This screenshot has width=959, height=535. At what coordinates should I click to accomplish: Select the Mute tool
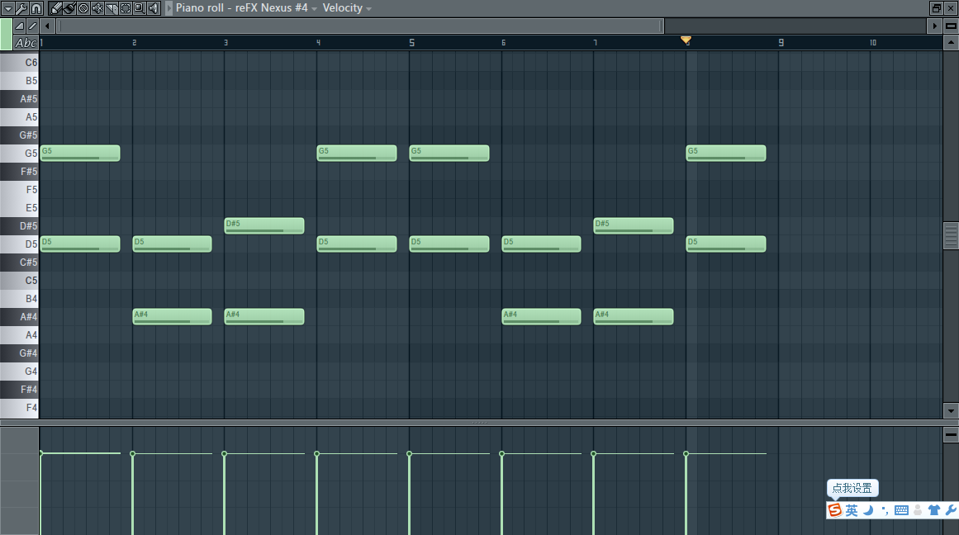(97, 8)
